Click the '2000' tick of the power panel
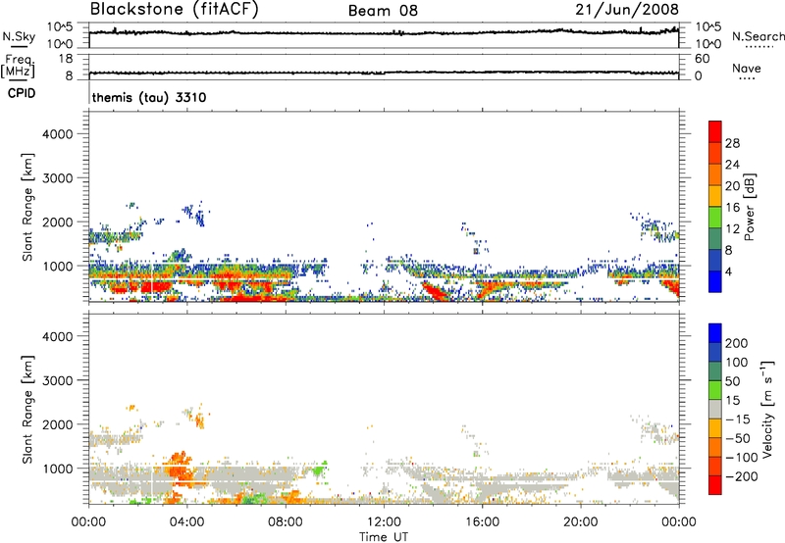The image size is (785, 543). click(57, 222)
